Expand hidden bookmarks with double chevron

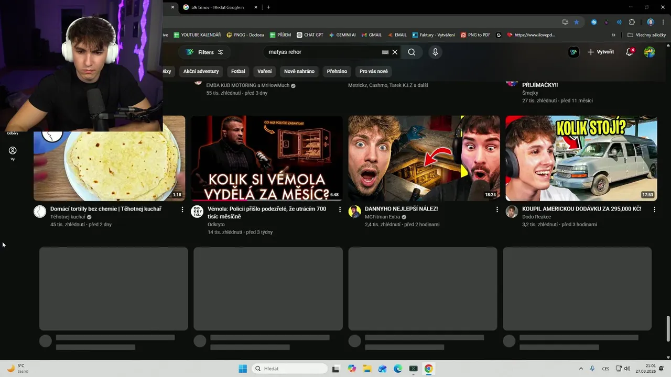point(613,35)
